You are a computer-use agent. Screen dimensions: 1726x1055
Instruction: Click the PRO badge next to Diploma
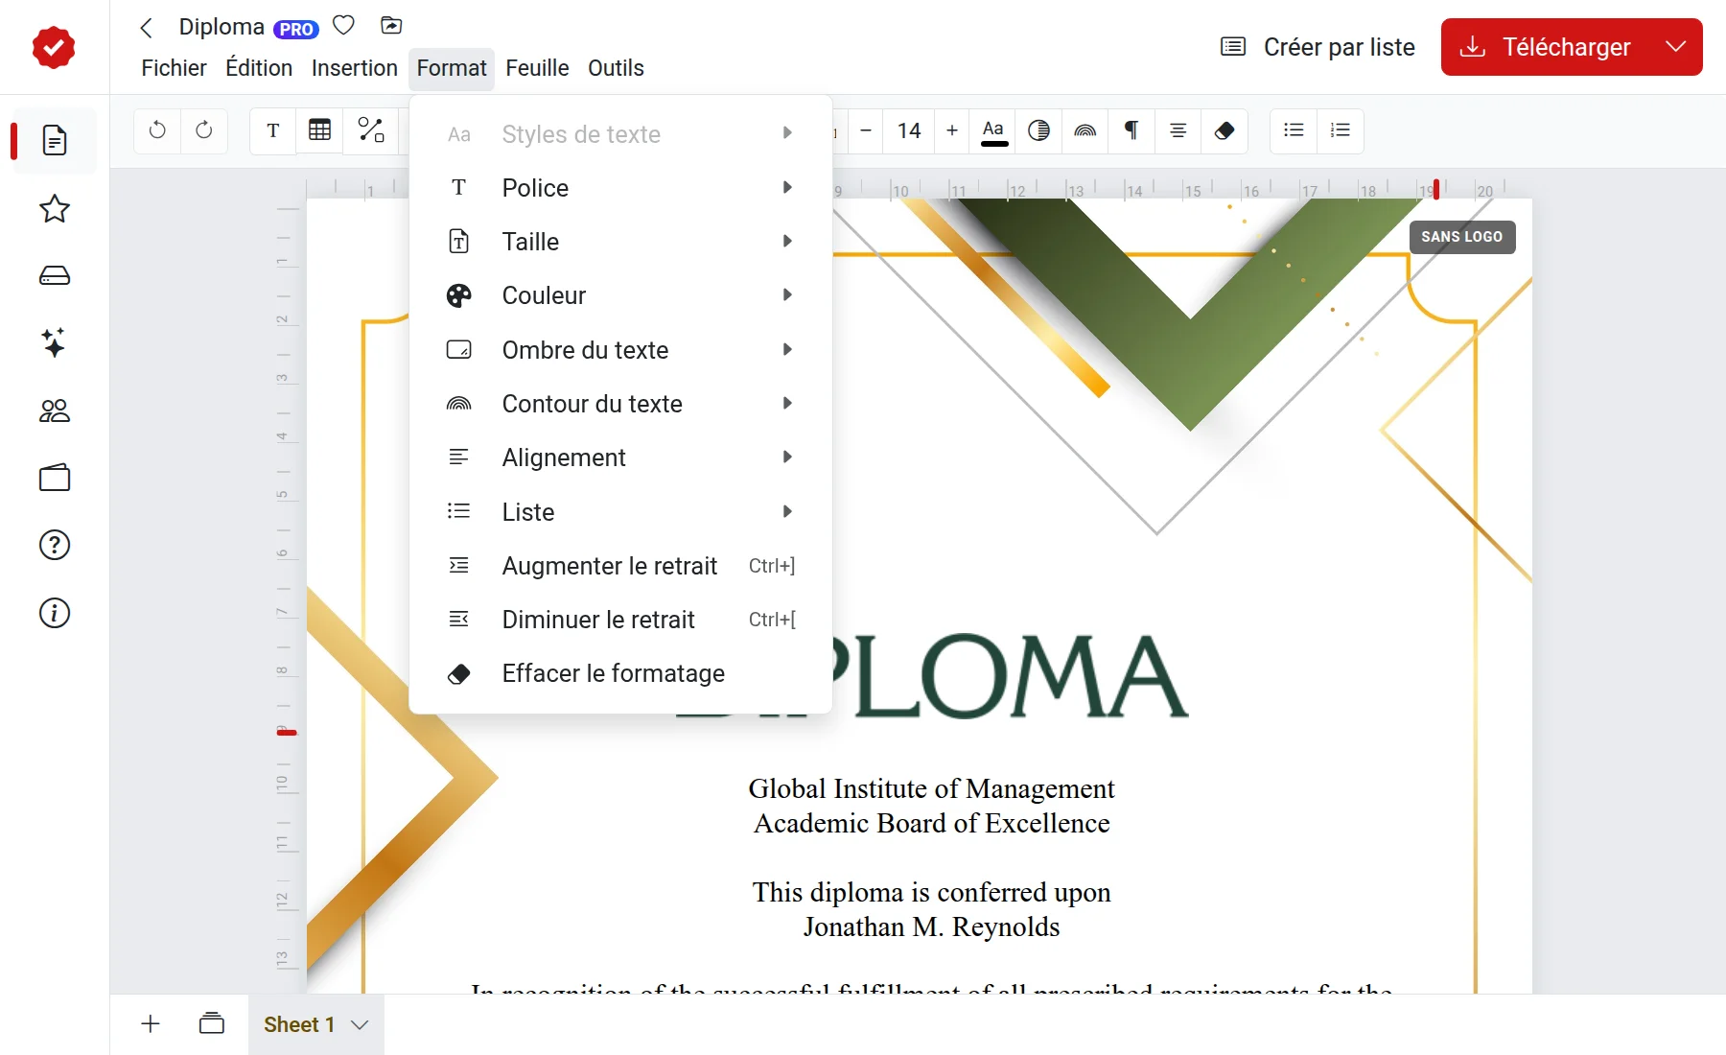coord(296,29)
